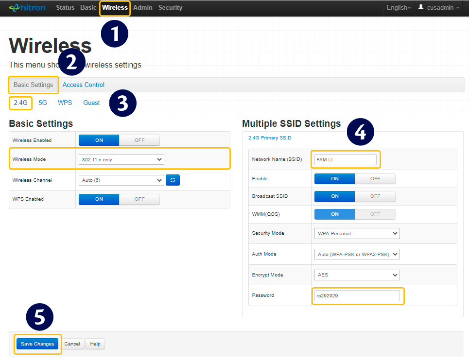
Task: Open the Wireless menu
Action: (115, 7)
